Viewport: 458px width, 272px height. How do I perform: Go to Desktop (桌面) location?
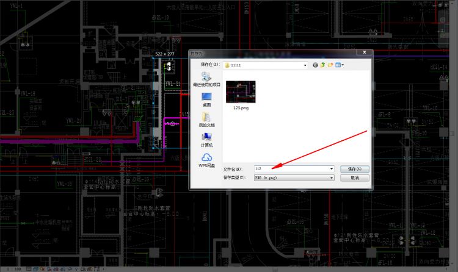pos(206,99)
